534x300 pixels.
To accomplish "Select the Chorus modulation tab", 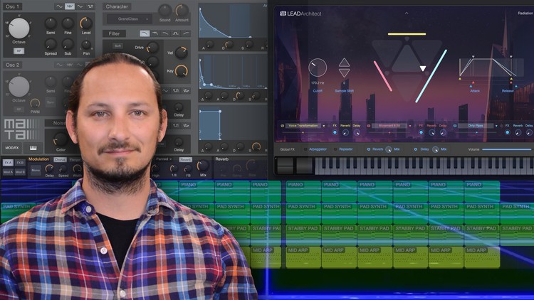I will click(x=61, y=160).
